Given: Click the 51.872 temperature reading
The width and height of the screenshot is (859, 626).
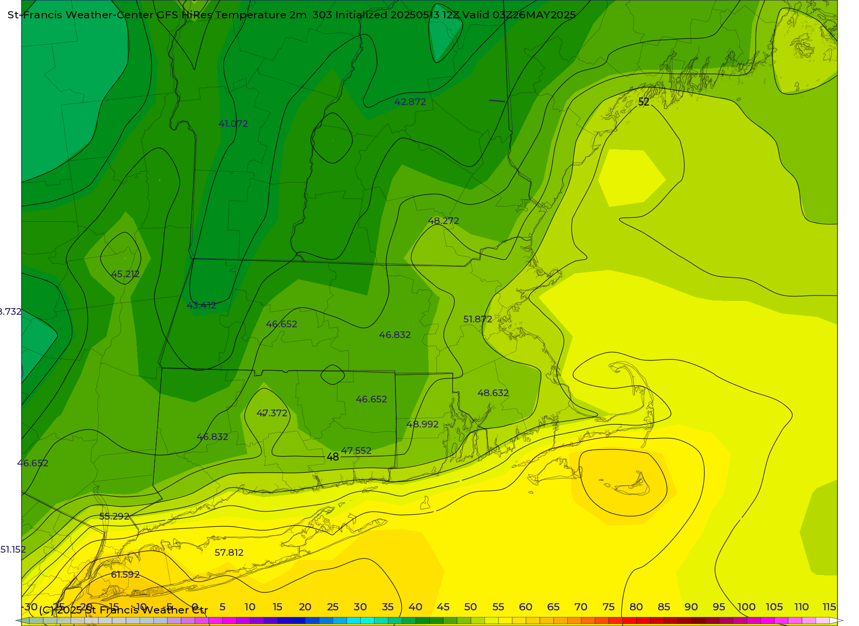Looking at the screenshot, I should point(478,319).
